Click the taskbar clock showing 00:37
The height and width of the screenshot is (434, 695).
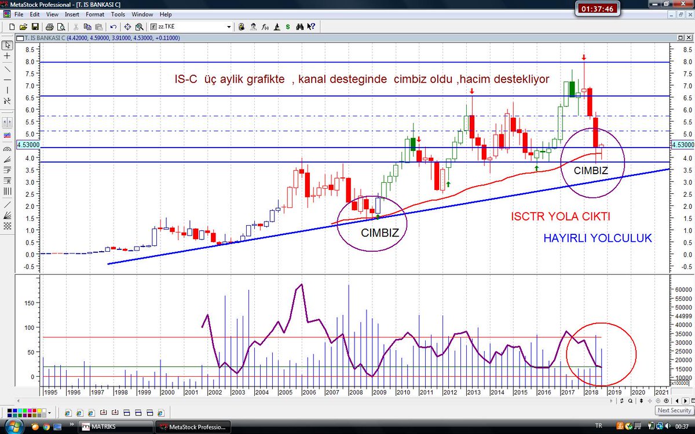click(x=682, y=426)
